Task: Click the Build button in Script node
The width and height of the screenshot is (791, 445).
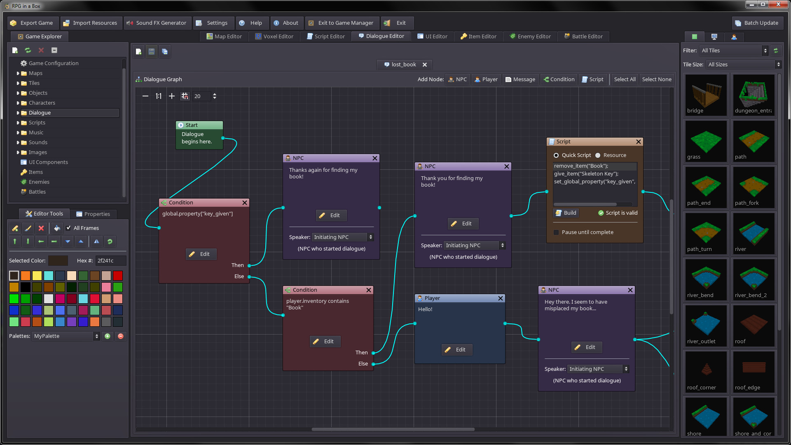Action: coord(566,213)
